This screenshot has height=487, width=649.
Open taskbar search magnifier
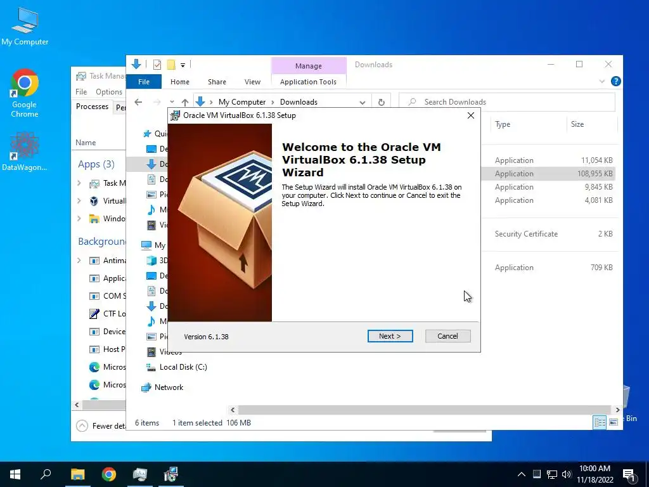pyautogui.click(x=46, y=474)
